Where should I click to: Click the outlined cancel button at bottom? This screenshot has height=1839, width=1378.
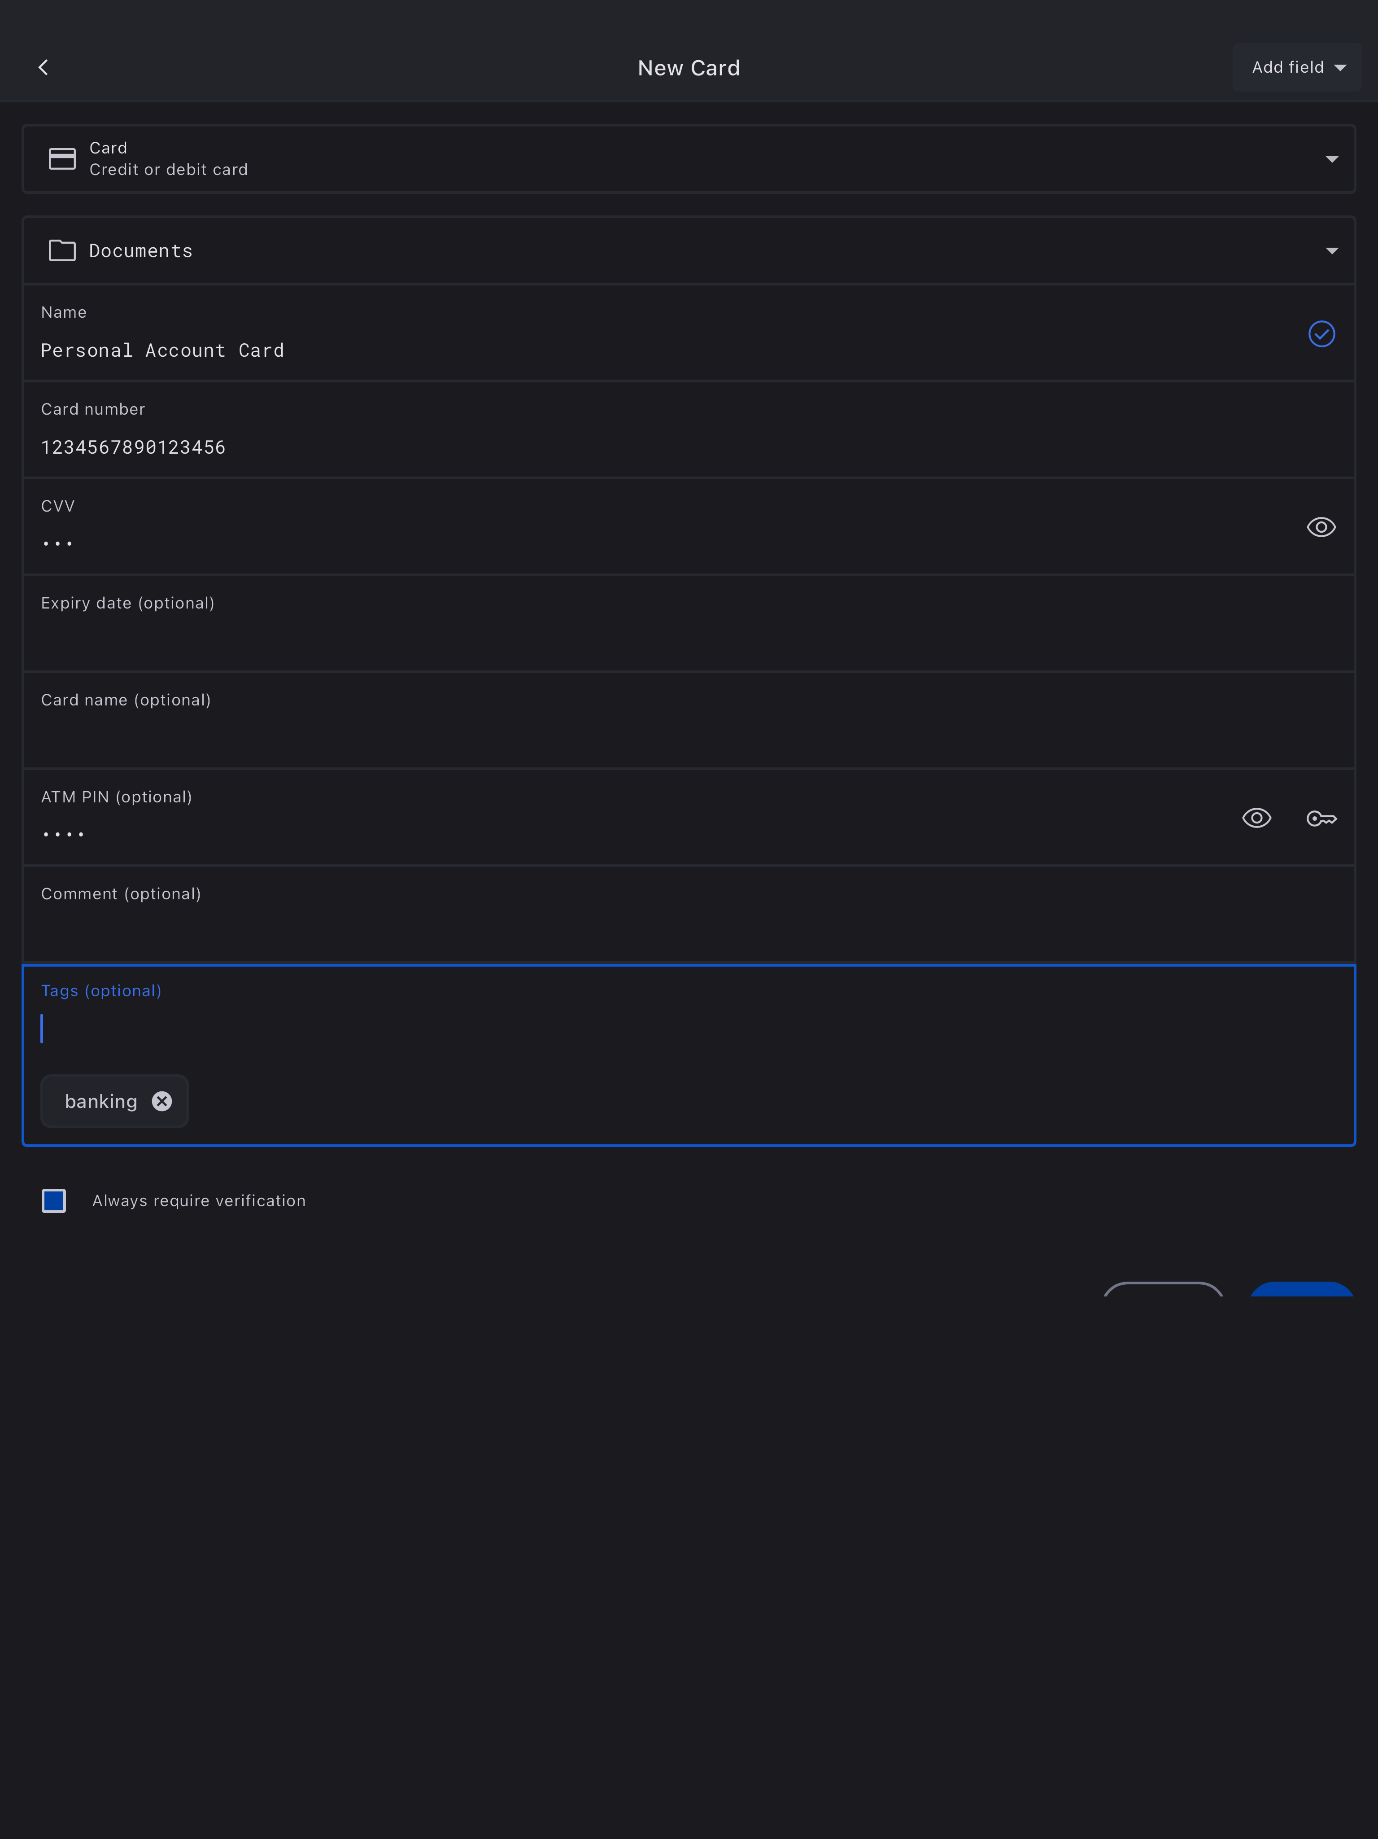click(1163, 1290)
